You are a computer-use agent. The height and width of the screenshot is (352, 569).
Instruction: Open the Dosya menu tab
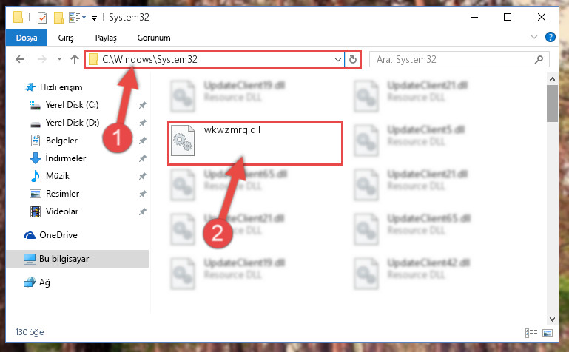(27, 38)
